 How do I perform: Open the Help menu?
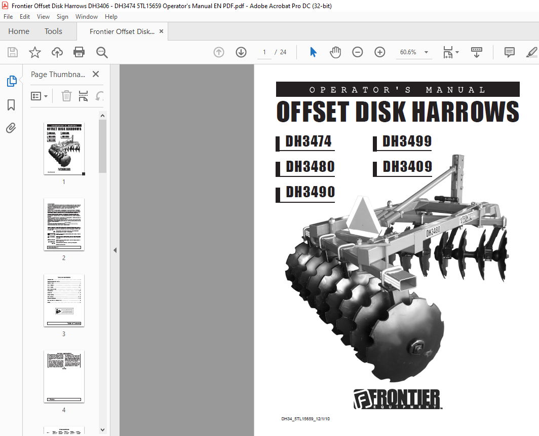click(x=111, y=17)
